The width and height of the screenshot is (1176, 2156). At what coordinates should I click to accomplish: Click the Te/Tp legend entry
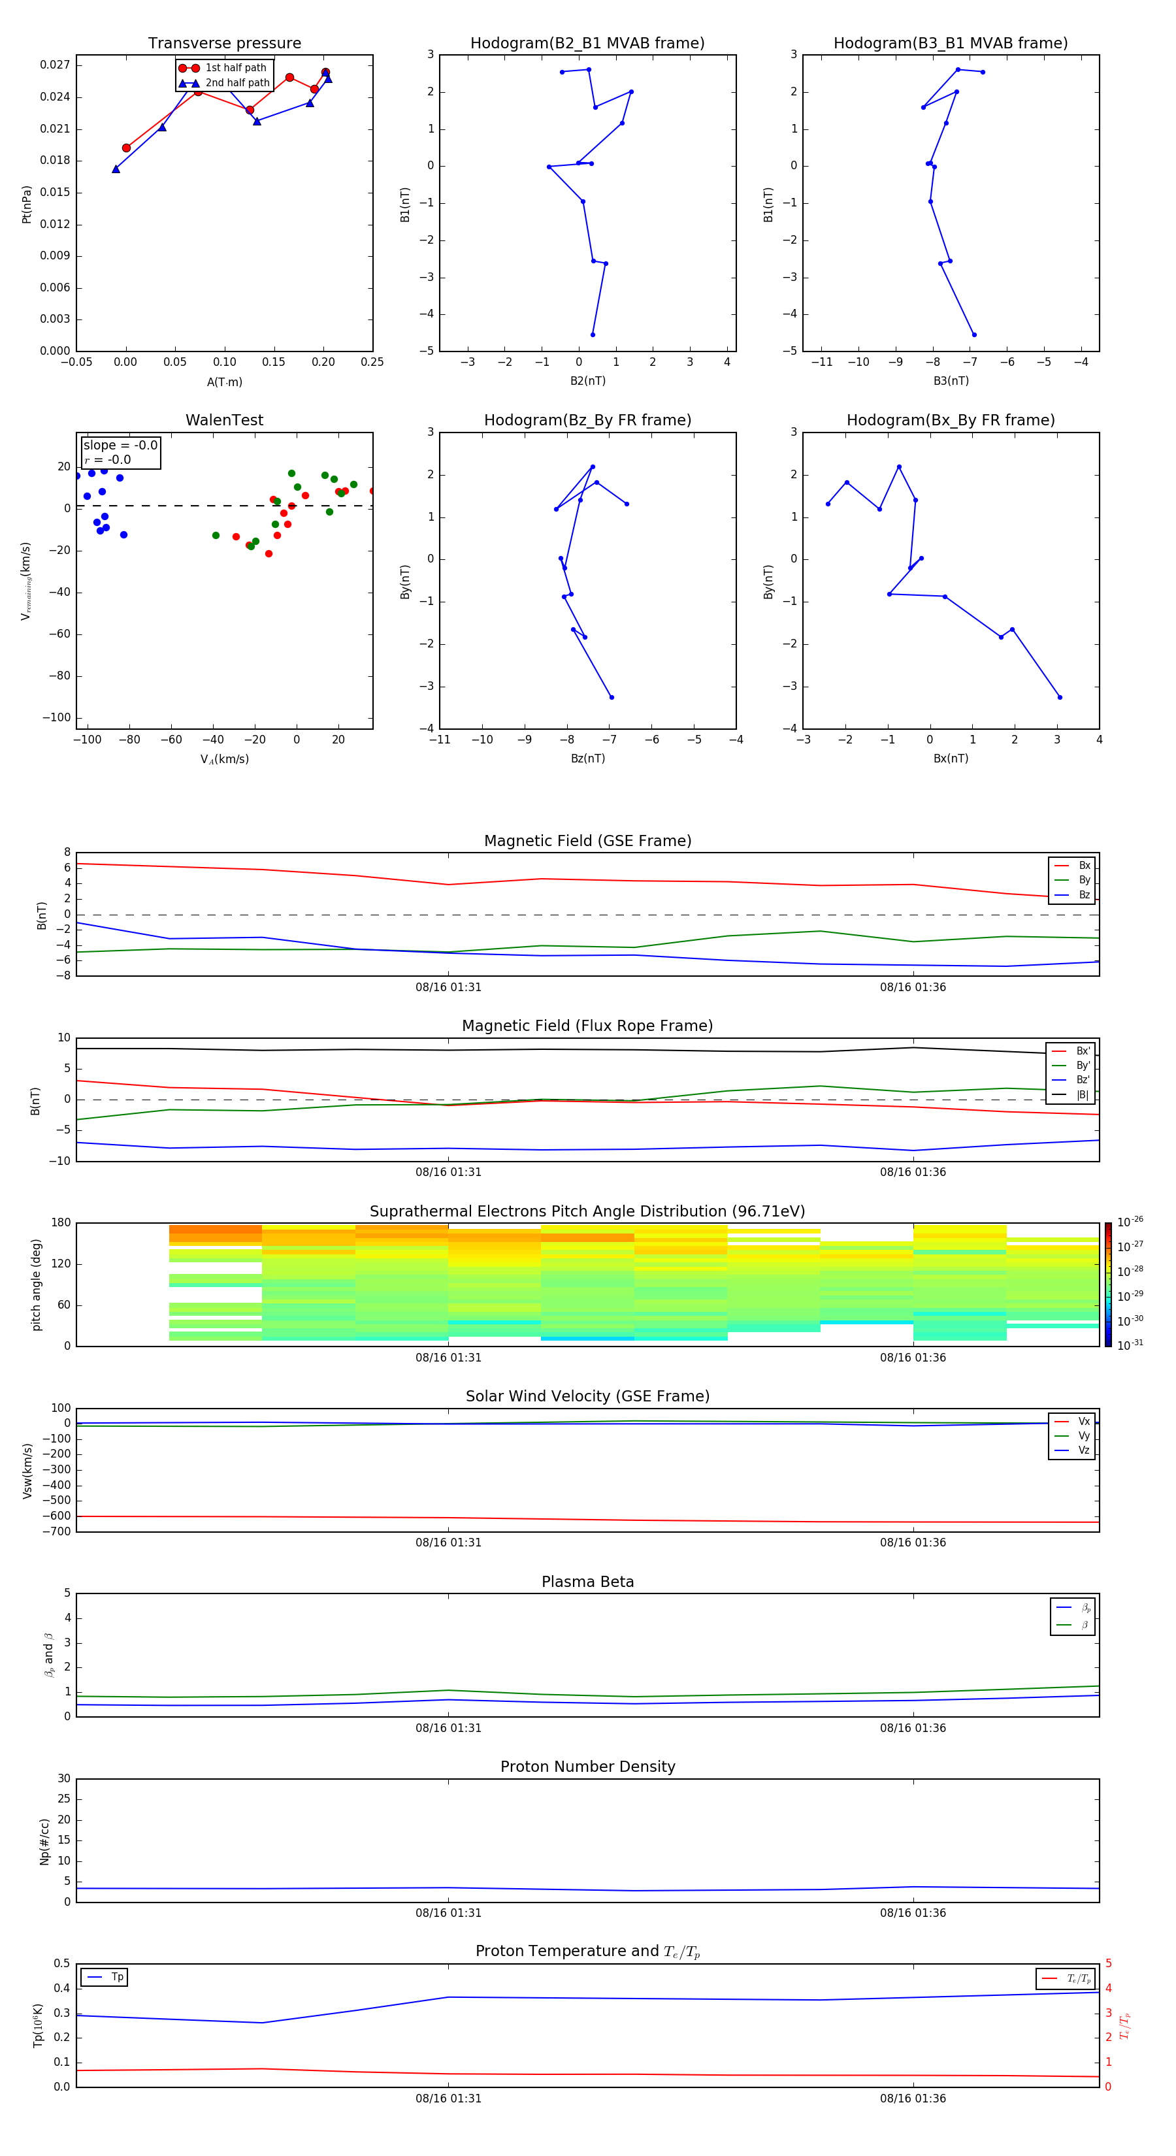pyautogui.click(x=1066, y=1980)
